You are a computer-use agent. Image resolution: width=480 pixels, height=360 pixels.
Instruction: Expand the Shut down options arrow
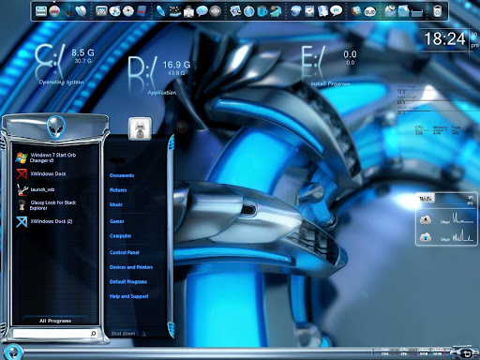[x=143, y=334]
